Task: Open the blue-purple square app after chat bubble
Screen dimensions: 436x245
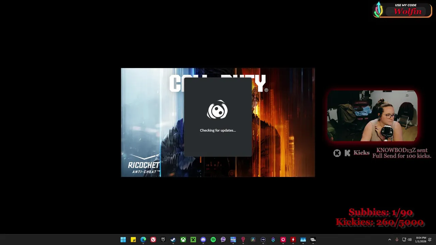Action: [x=233, y=240]
